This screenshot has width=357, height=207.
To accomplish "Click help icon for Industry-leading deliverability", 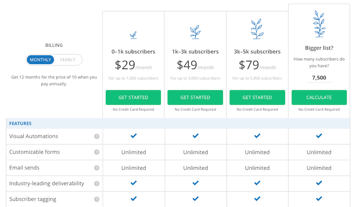I will pos(97,183).
